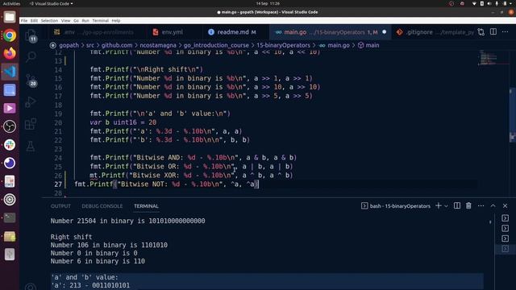Click 15-binaryOperators breadcrumb segment
The image size is (516, 290).
283,45
